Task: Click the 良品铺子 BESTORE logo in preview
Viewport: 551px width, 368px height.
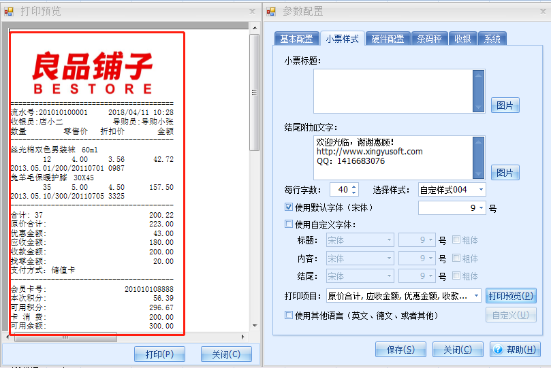Action: click(x=93, y=73)
